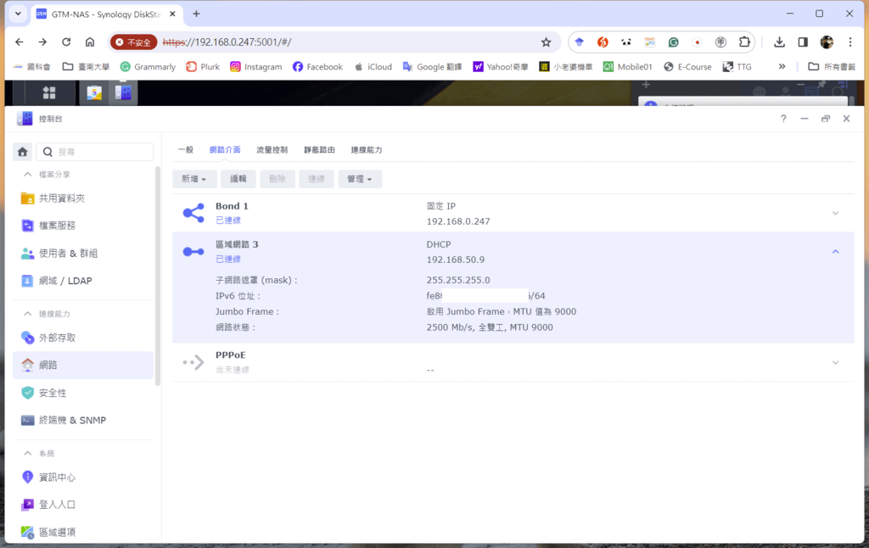Reload the browser page
The width and height of the screenshot is (869, 548).
point(66,42)
